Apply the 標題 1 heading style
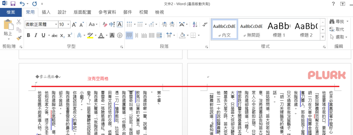The image size is (353, 135). coord(279,30)
